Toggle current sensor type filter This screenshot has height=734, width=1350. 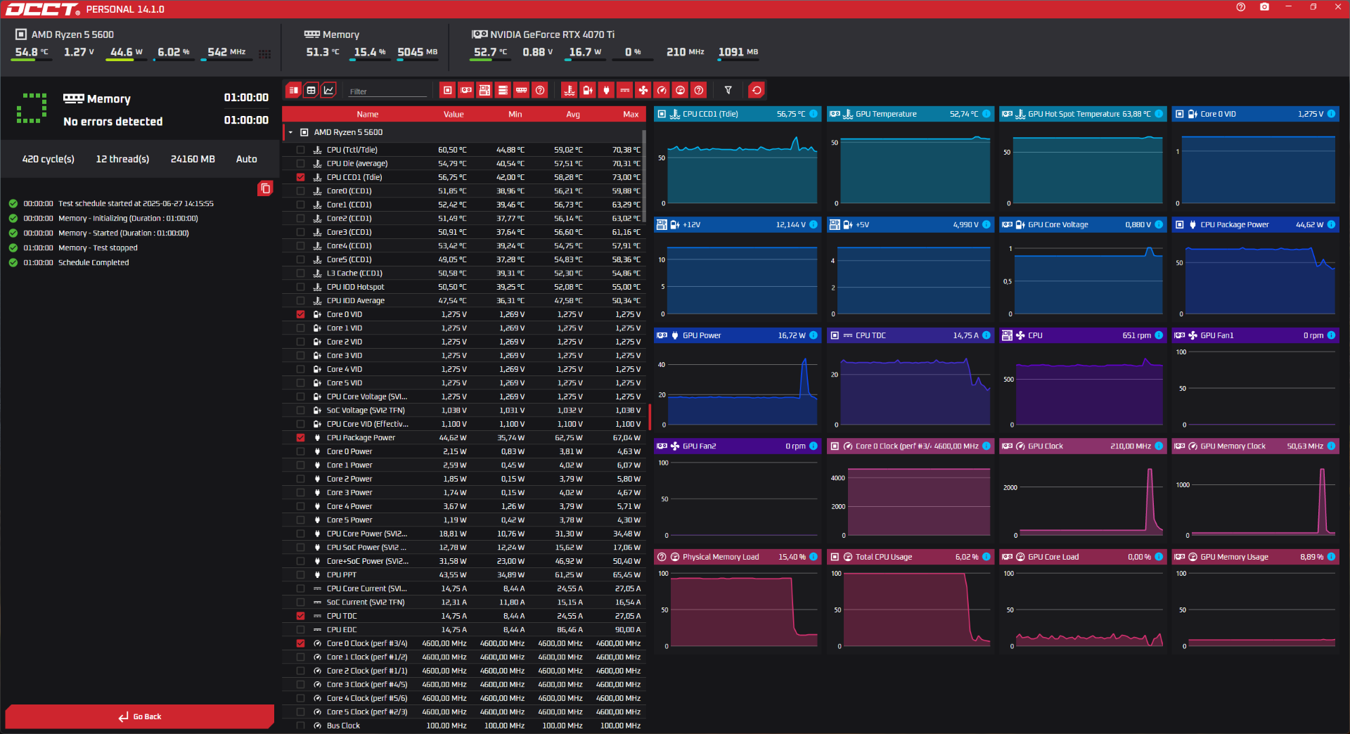624,90
